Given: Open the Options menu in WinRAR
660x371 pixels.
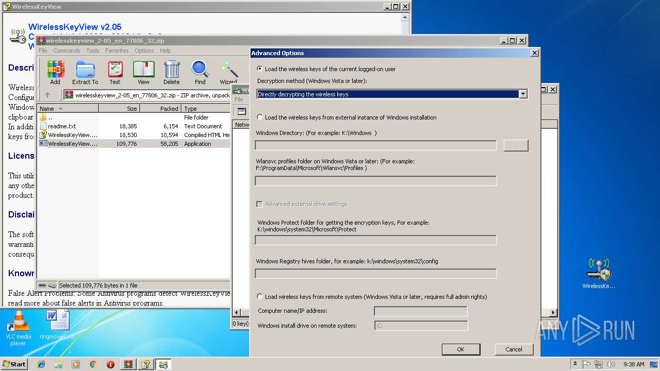Looking at the screenshot, I should pyautogui.click(x=144, y=50).
